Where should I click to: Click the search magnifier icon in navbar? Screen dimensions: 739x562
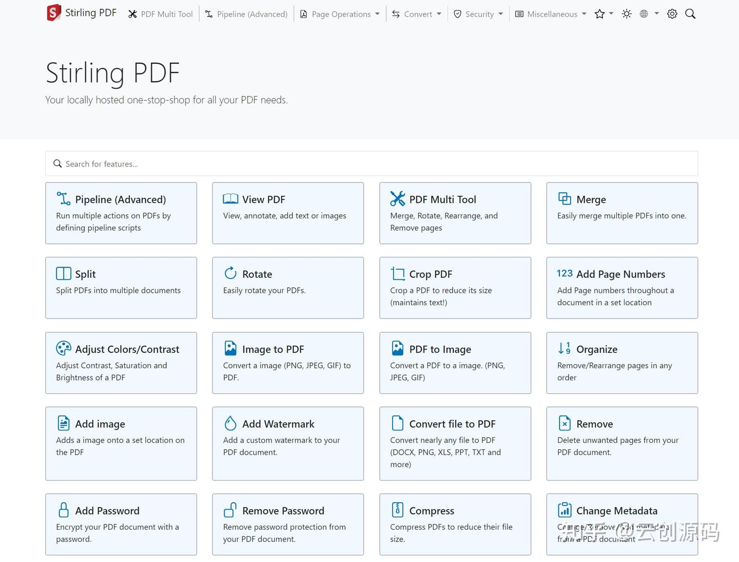[690, 14]
